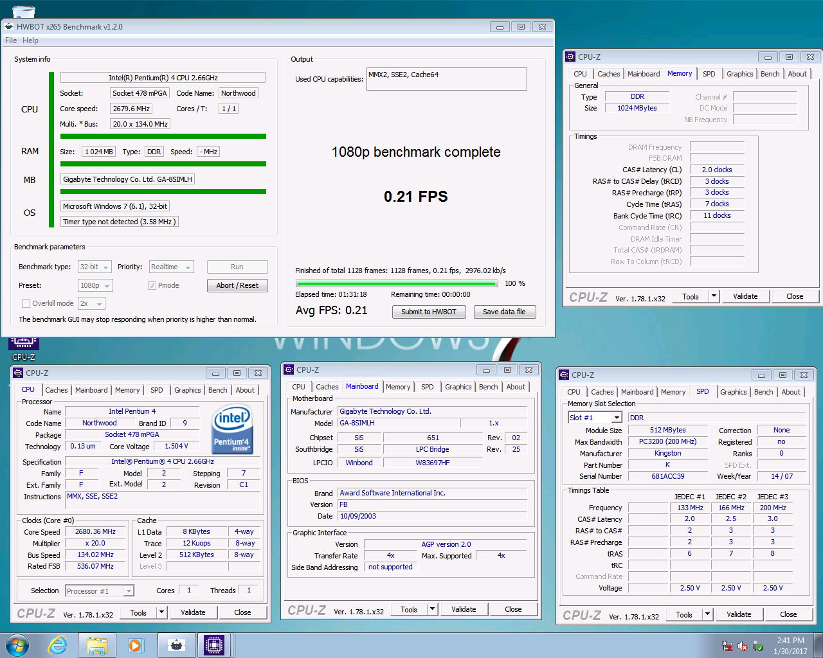Switch to Caches tab in Memory window
823x658 pixels.
[608, 74]
